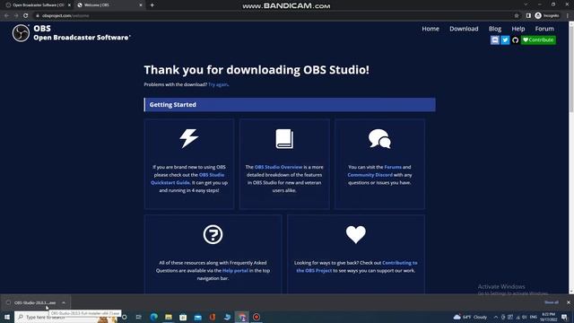
Task: Open the Forum nav item
Action: [544, 29]
